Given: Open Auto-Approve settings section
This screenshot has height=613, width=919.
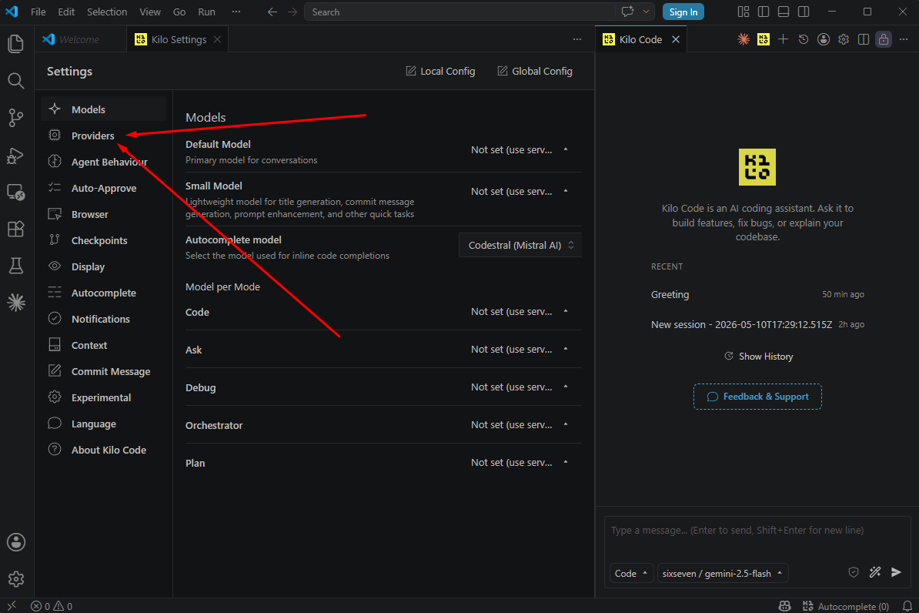Looking at the screenshot, I should pyautogui.click(x=104, y=189).
